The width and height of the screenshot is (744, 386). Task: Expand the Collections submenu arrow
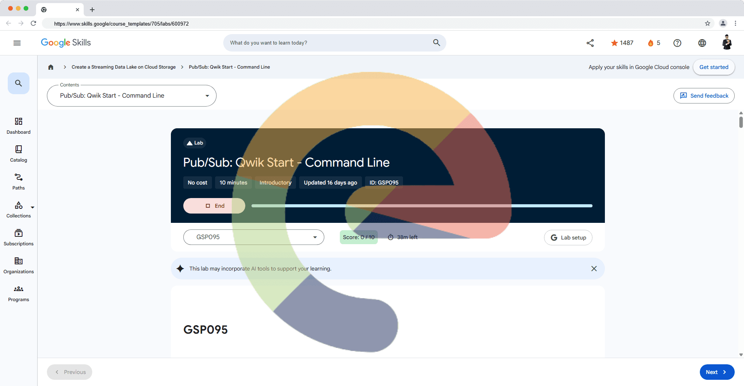coord(33,207)
